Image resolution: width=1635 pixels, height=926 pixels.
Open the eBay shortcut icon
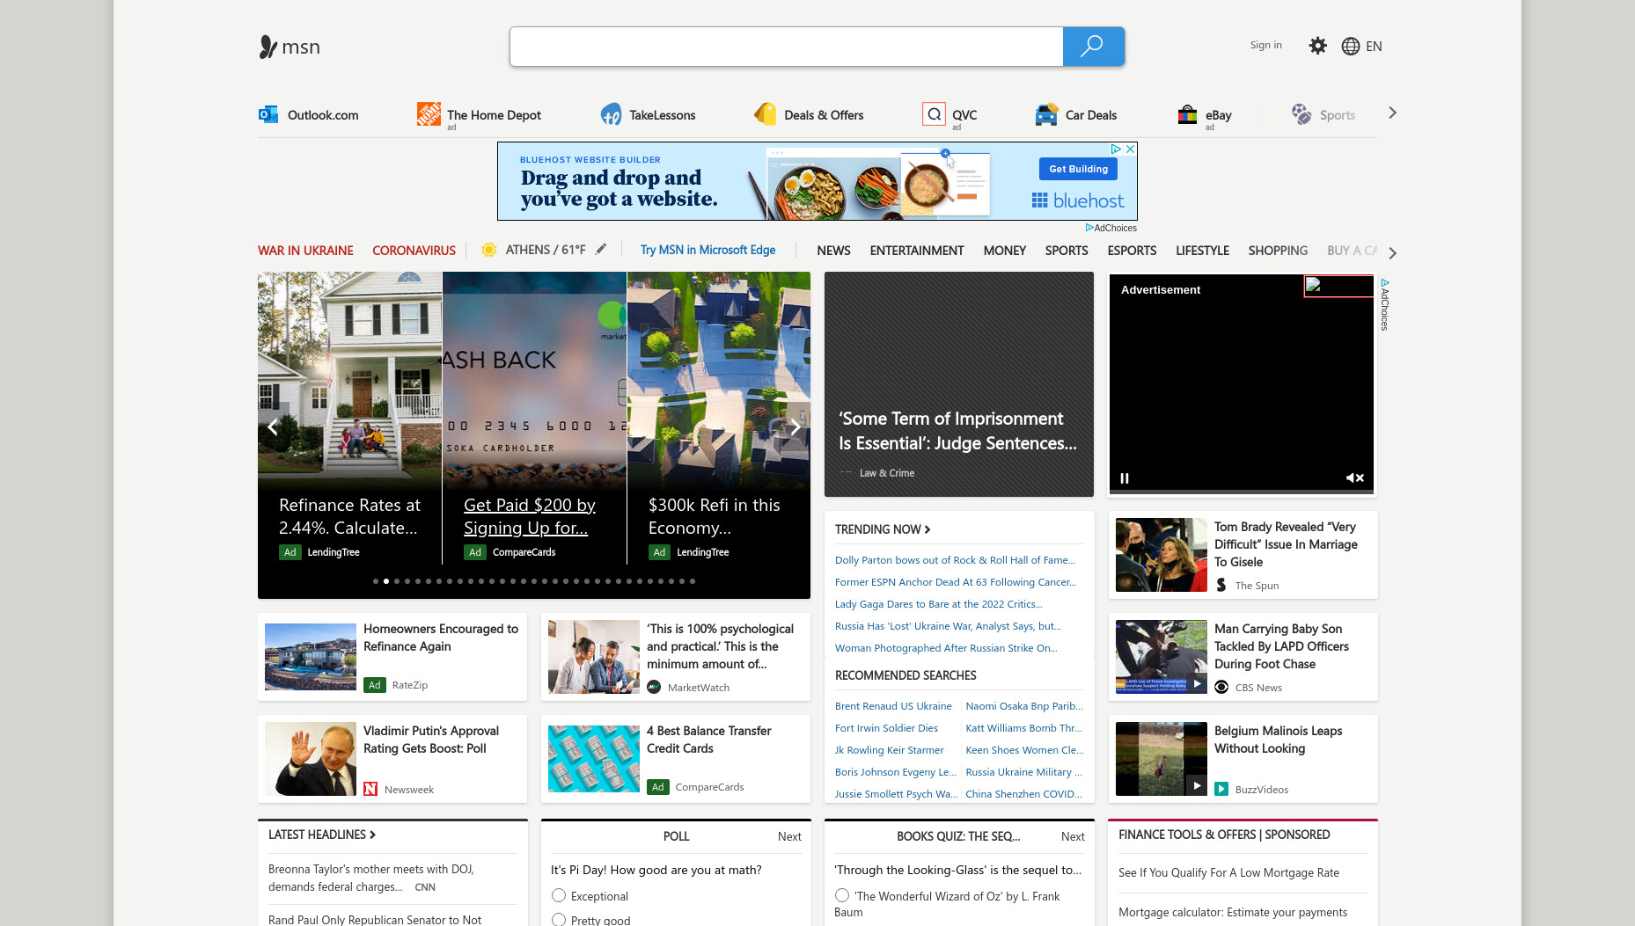pos(1187,114)
